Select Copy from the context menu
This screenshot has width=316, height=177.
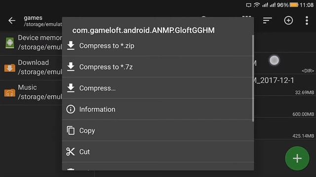pyautogui.click(x=158, y=131)
